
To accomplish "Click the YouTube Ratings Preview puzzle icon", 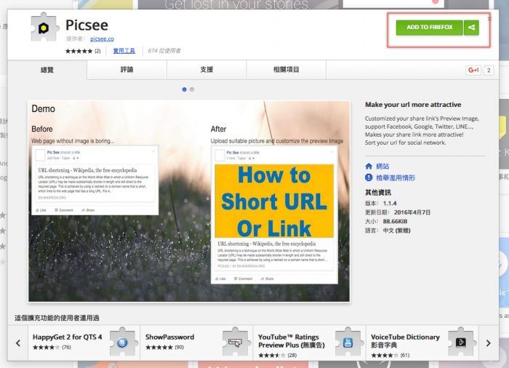I will tap(348, 343).
